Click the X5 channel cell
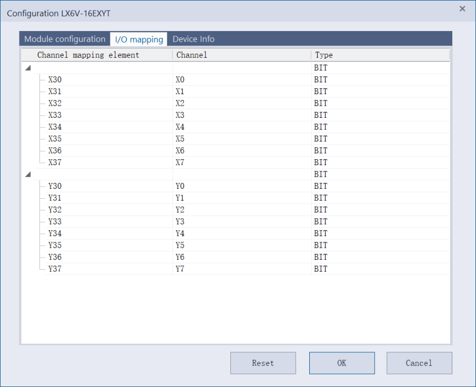Image resolution: width=476 pixels, height=387 pixels. (180, 139)
